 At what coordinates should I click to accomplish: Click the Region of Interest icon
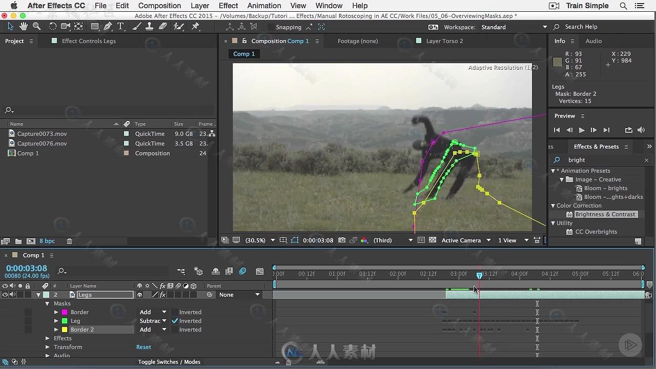[x=421, y=240]
